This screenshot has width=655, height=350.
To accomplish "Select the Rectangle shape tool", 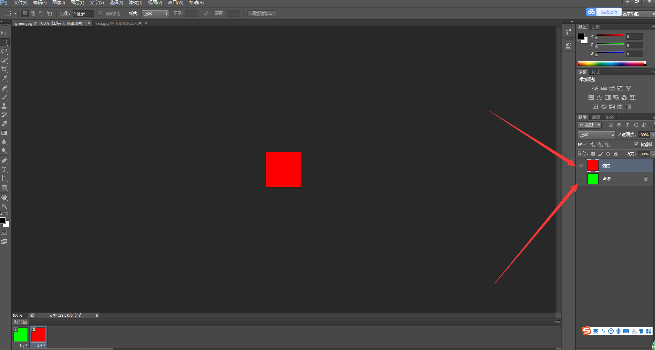I will [4, 188].
